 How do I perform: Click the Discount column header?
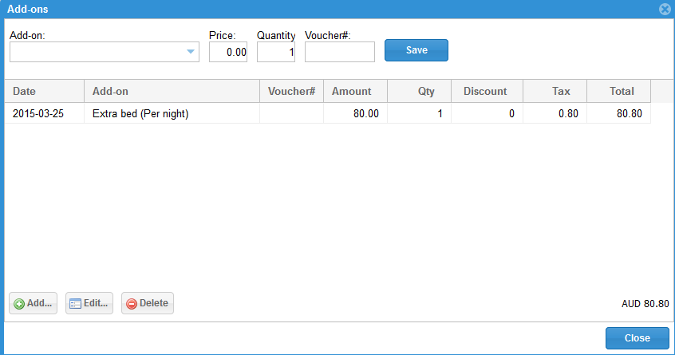[486, 91]
